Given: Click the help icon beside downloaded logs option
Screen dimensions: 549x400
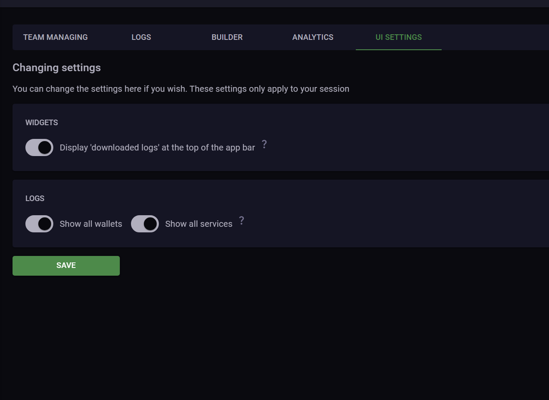Looking at the screenshot, I should [264, 144].
